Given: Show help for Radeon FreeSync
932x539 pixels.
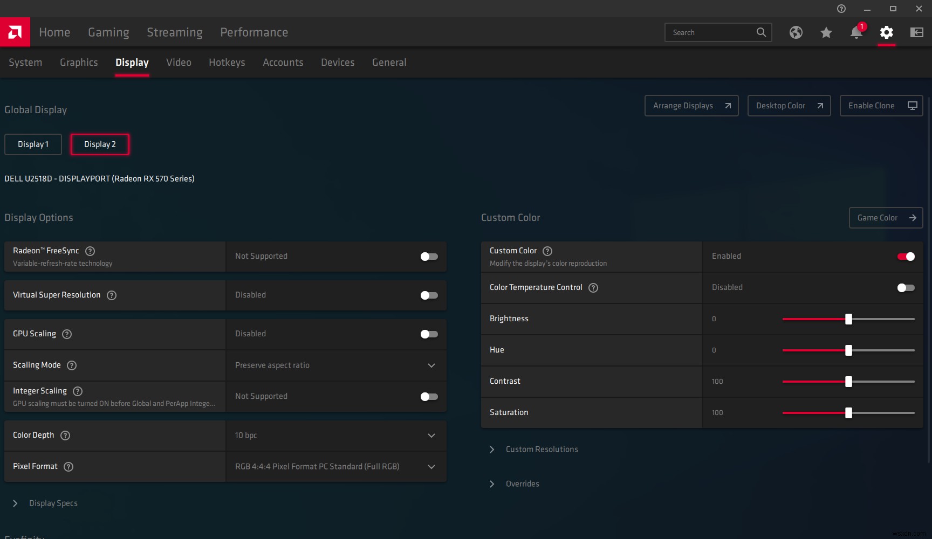Looking at the screenshot, I should (x=90, y=251).
